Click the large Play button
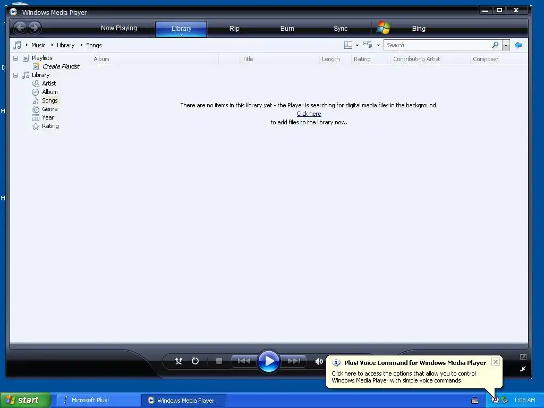 [269, 361]
